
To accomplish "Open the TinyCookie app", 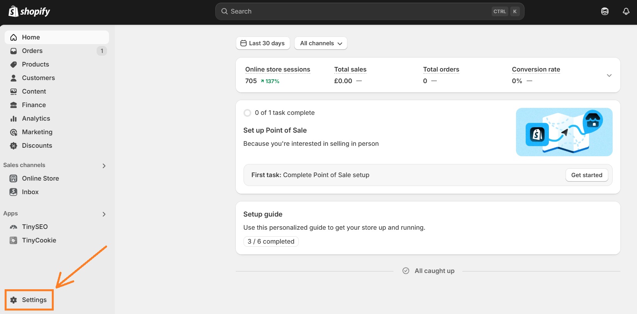I will (x=39, y=240).
